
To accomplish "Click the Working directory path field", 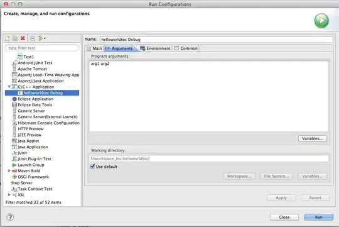I will [x=208, y=158].
